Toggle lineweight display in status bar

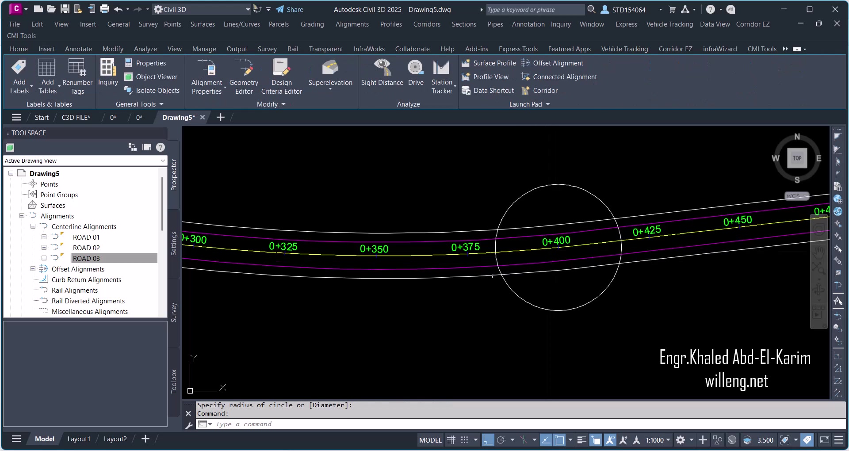582,440
